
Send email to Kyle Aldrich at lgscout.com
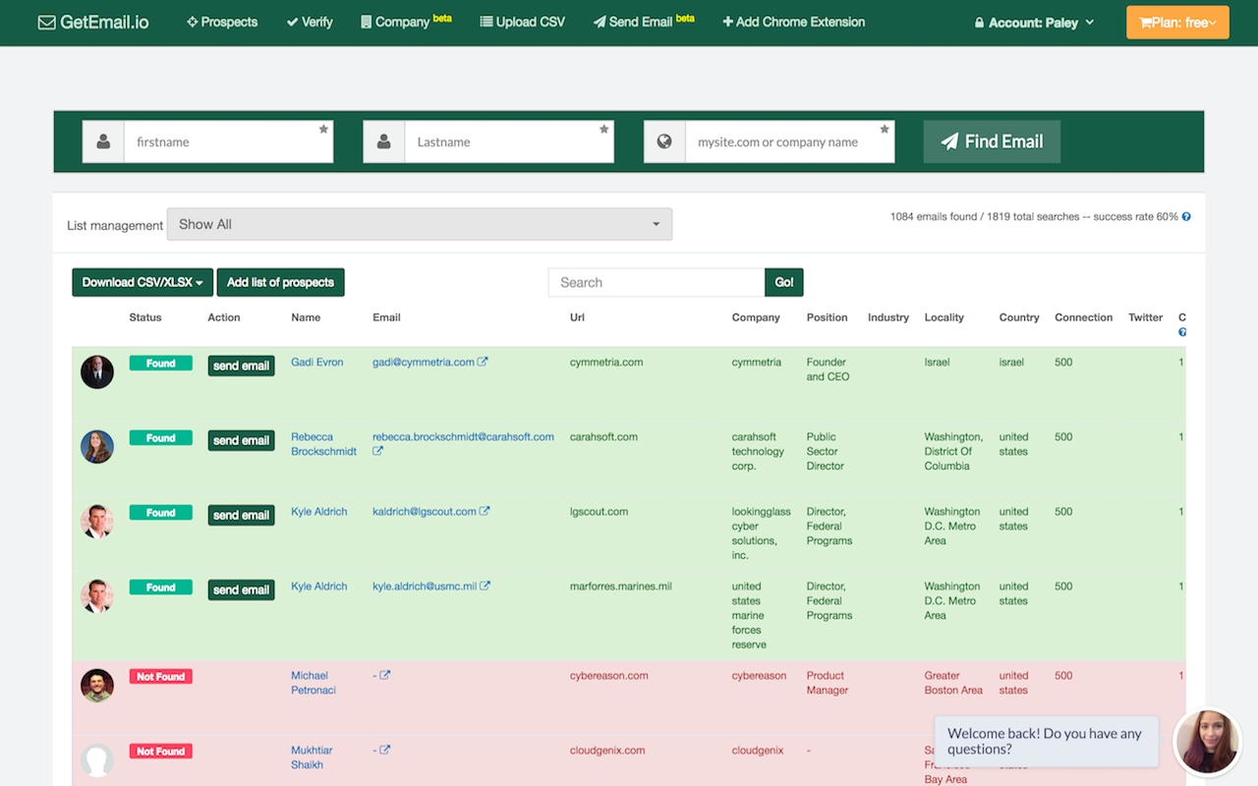click(241, 515)
